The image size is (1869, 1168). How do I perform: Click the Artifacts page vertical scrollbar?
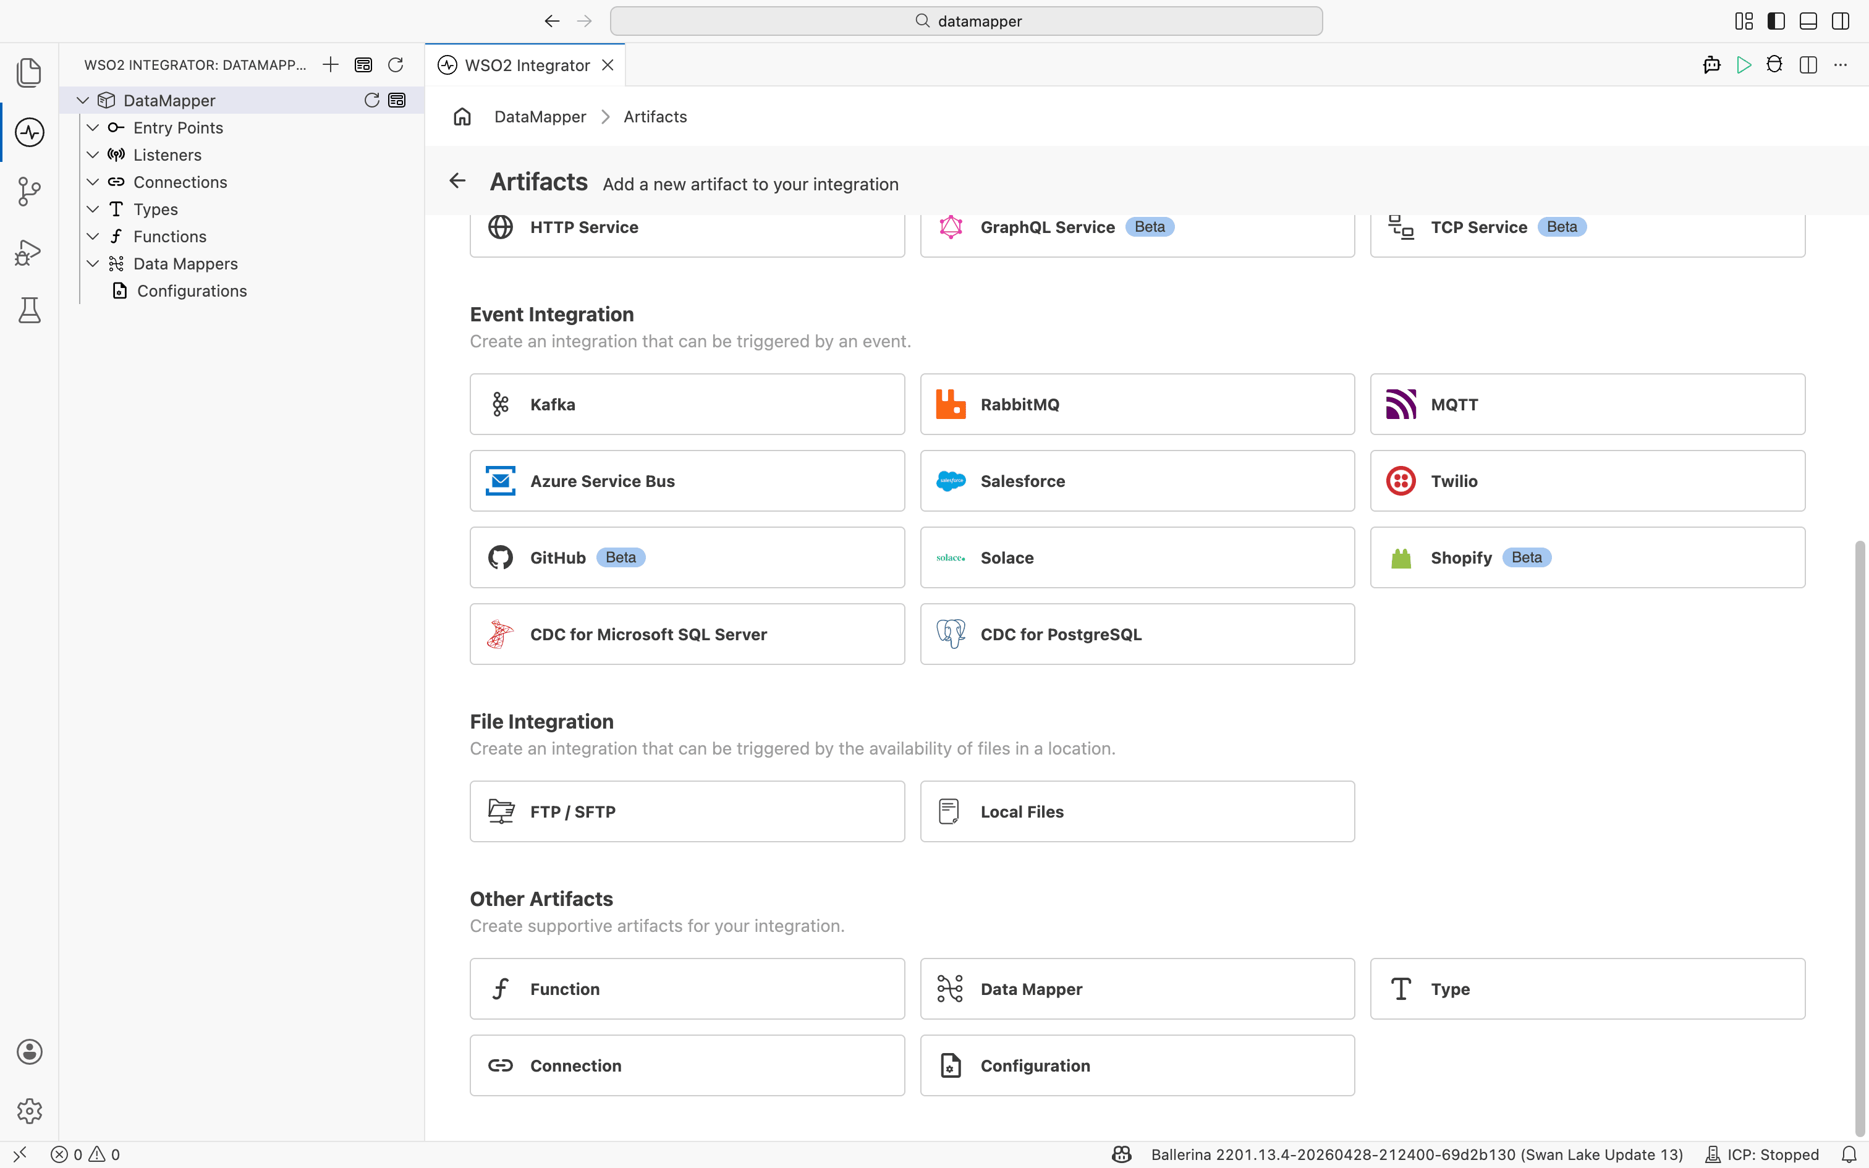[x=1860, y=838]
